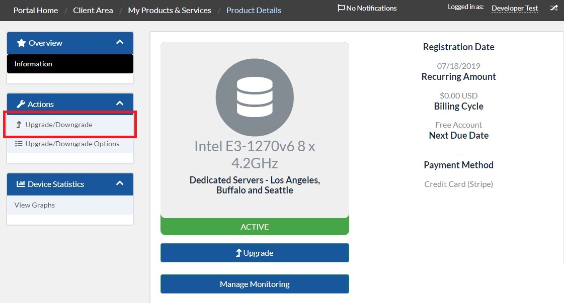Click the bar chart icon beside Device Statistics

click(21, 184)
